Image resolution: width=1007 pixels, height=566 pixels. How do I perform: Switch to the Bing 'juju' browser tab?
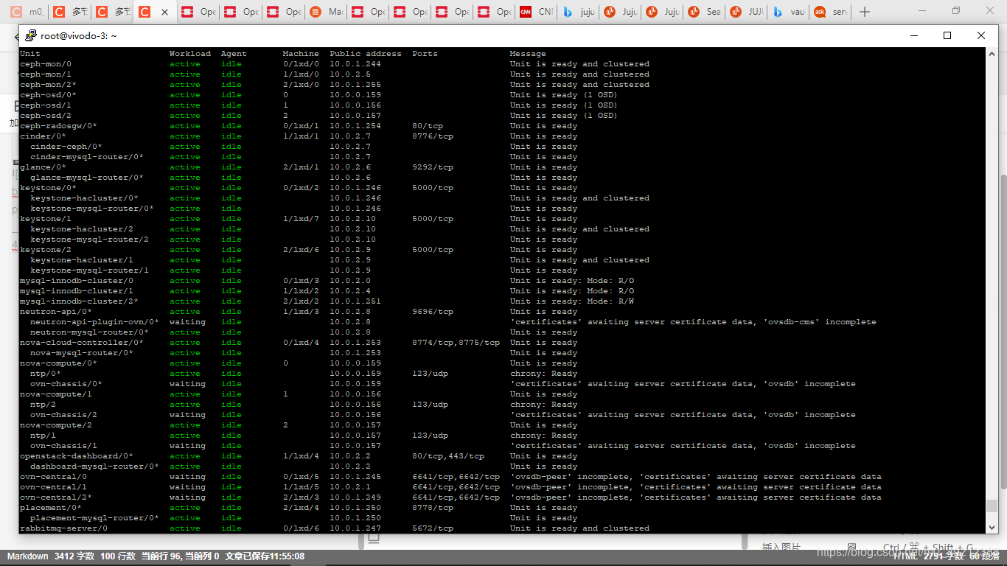coord(579,12)
